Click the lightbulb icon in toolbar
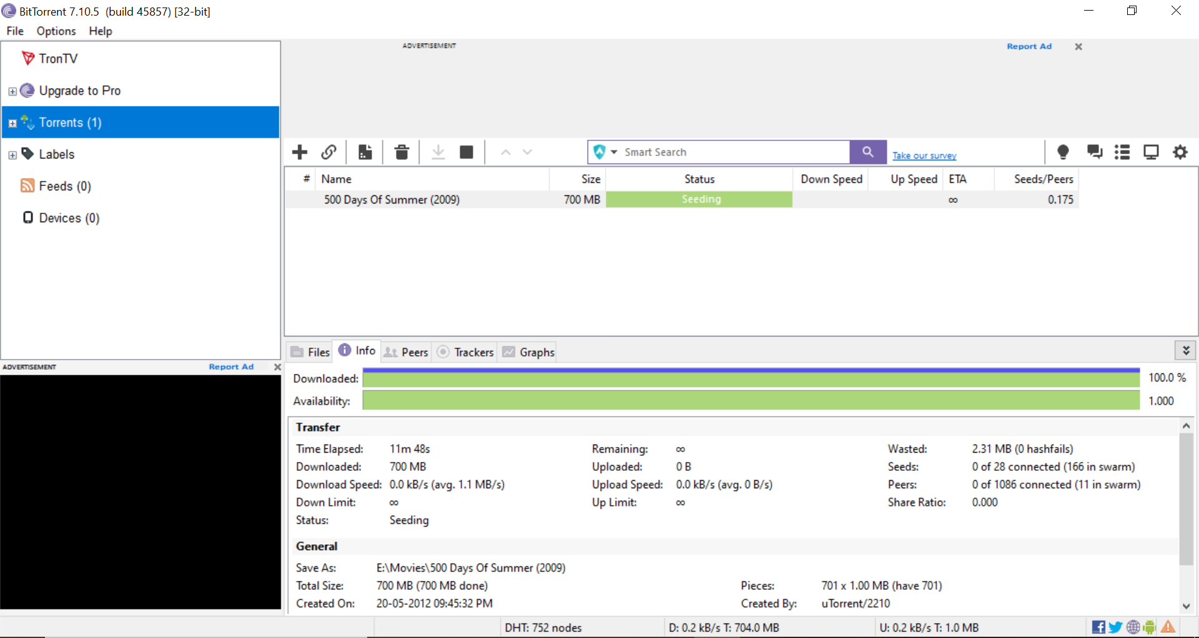Viewport: 1199px width, 638px height. click(1063, 152)
